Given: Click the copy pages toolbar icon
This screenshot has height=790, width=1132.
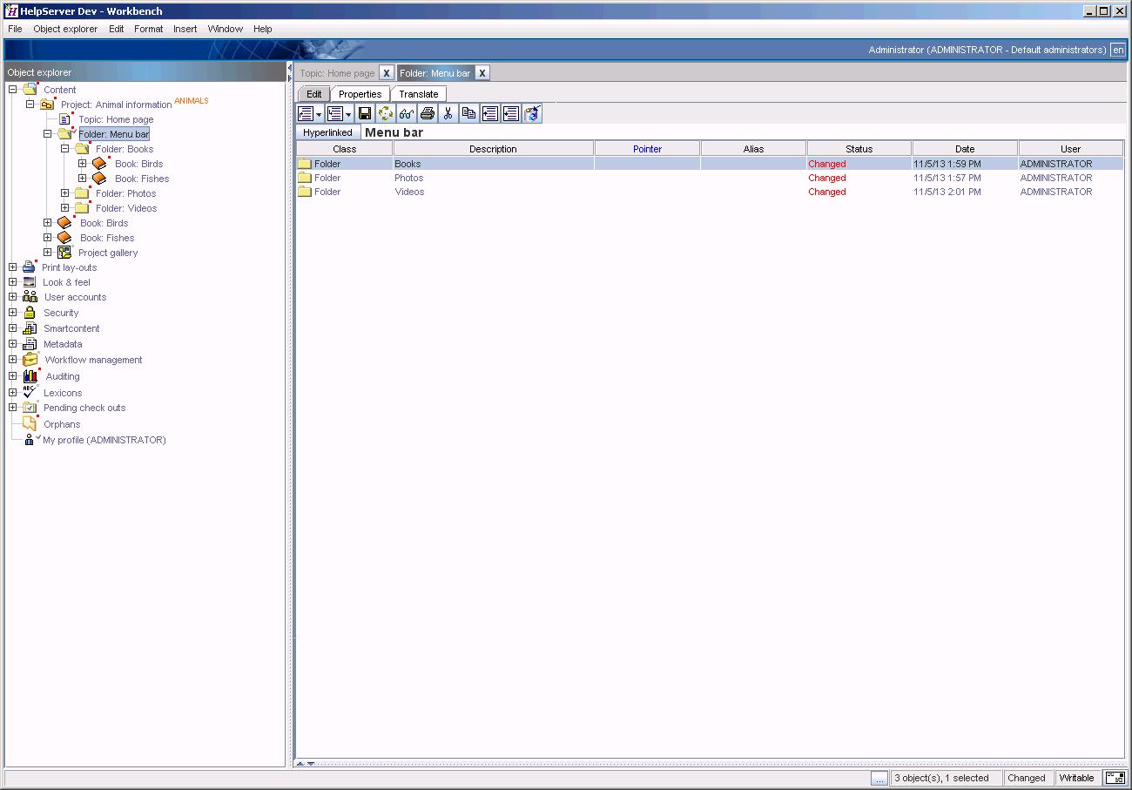Looking at the screenshot, I should [469, 113].
